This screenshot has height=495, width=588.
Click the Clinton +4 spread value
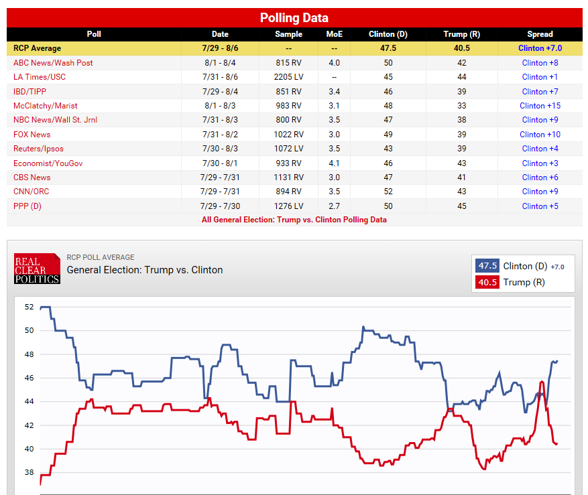540,149
